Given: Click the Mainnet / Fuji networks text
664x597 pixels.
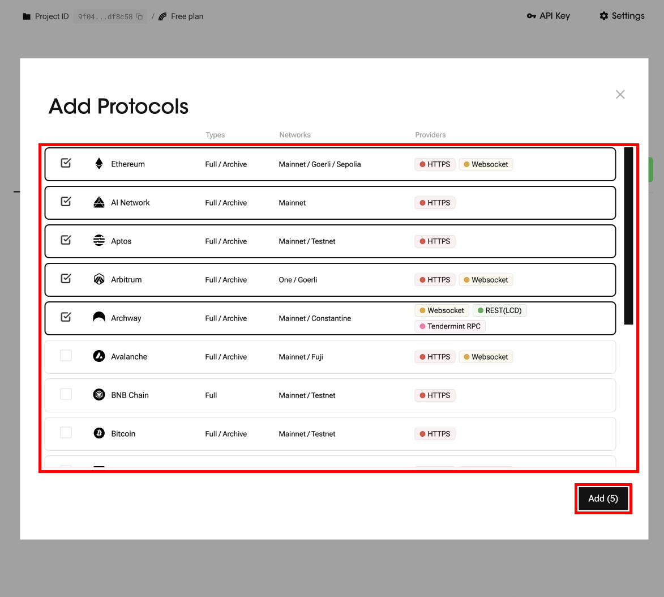Looking at the screenshot, I should [x=301, y=357].
